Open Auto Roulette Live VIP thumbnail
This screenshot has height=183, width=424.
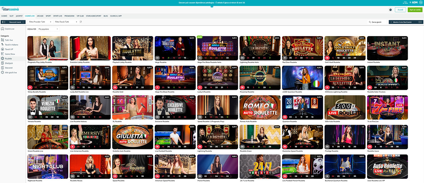coord(387,167)
